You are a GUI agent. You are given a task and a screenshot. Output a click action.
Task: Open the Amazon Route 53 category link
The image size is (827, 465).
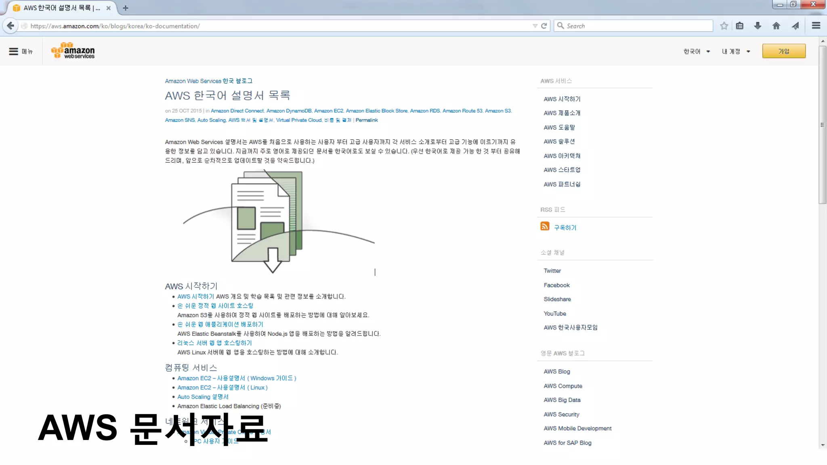coord(462,111)
